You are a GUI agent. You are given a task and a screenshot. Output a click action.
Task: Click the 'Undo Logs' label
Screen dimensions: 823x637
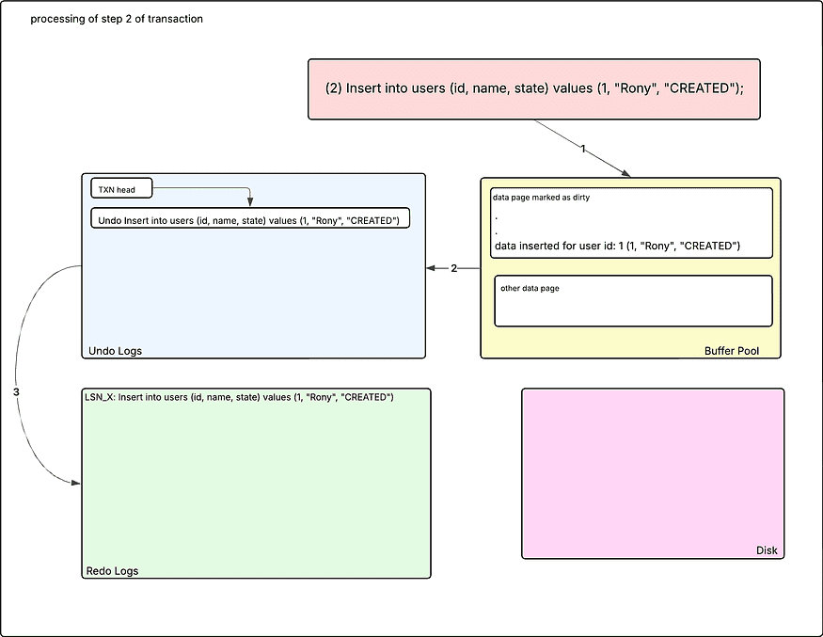pos(115,351)
